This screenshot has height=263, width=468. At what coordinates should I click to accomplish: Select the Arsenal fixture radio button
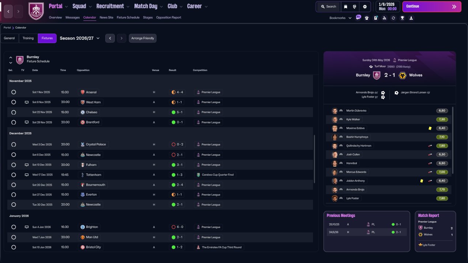tap(14, 92)
